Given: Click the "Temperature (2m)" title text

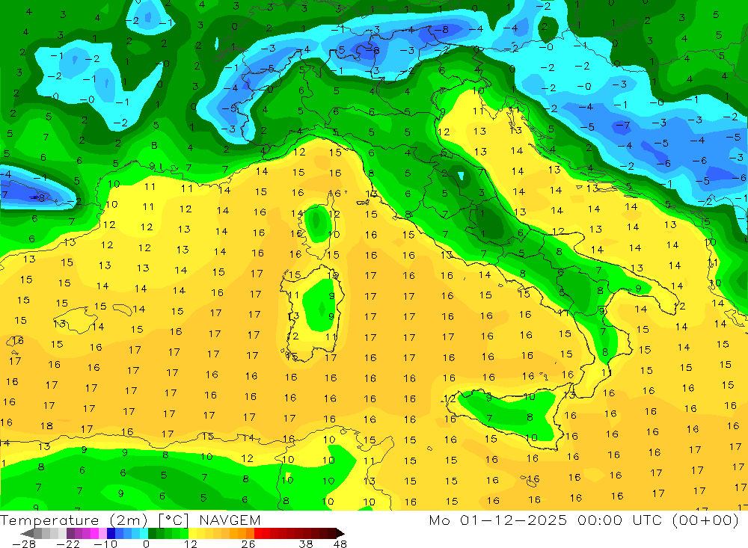Looking at the screenshot, I should [x=74, y=520].
